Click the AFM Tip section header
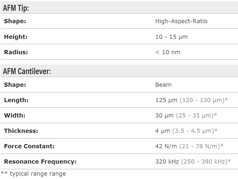This screenshot has width=238, height=179. coord(16,8)
